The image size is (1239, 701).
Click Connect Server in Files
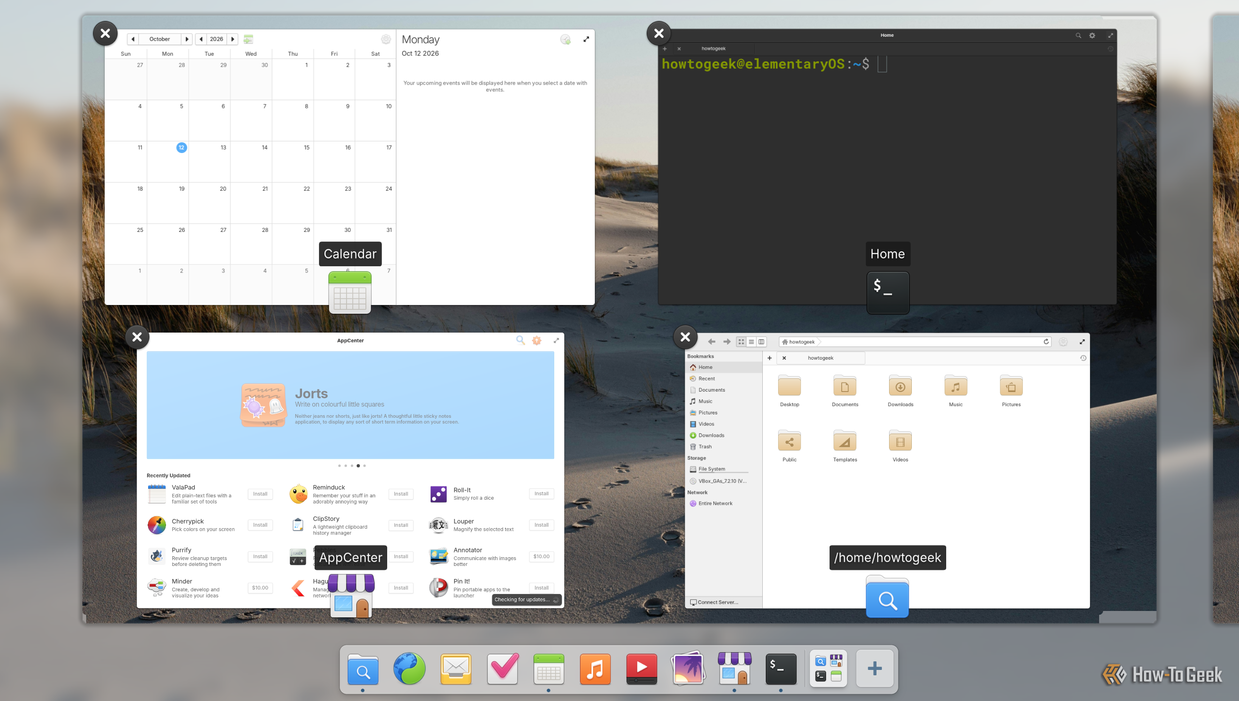point(714,602)
